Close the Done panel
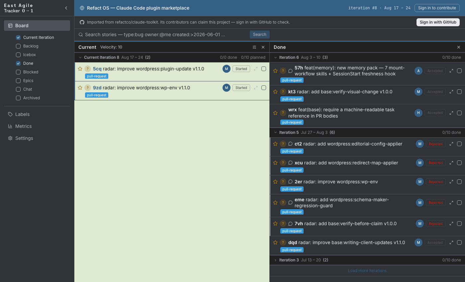This screenshot has height=282, width=465. click(x=459, y=47)
